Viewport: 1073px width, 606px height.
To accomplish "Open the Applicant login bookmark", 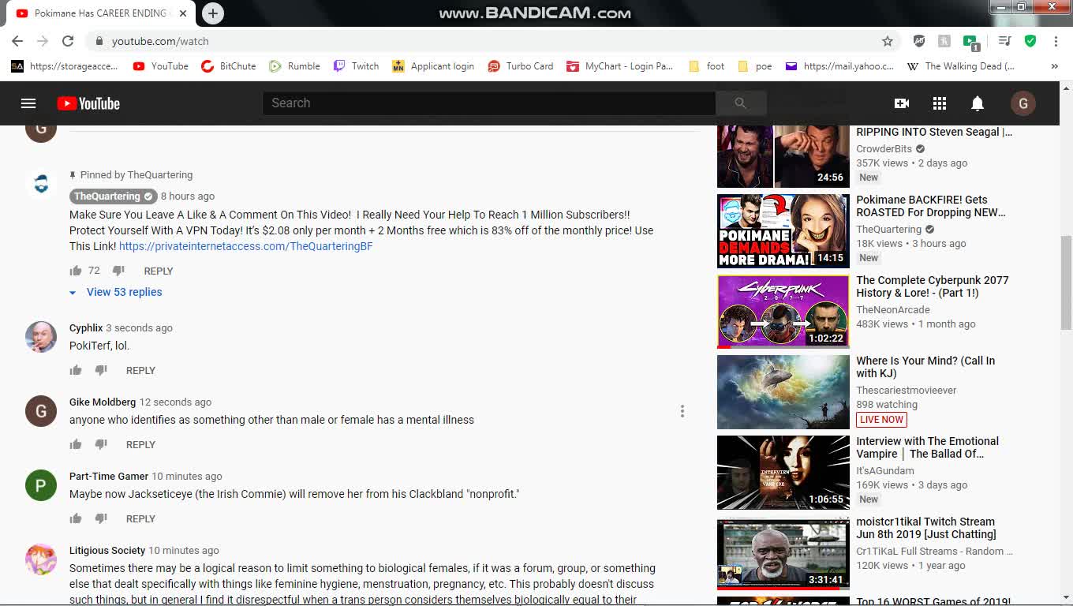I will point(433,66).
